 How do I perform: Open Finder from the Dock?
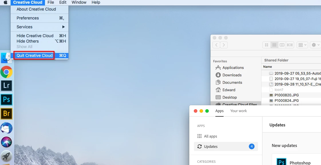point(6,58)
